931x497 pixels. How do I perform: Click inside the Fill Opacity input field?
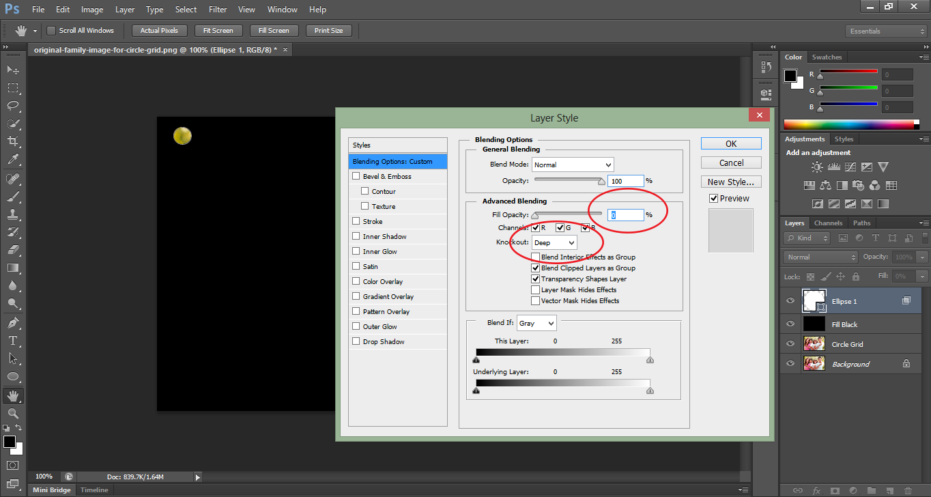(625, 214)
